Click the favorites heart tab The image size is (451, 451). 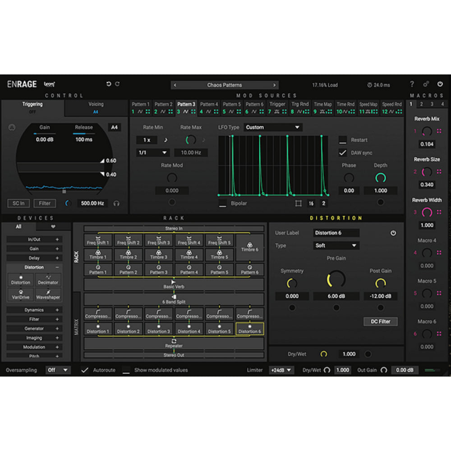pos(53,227)
